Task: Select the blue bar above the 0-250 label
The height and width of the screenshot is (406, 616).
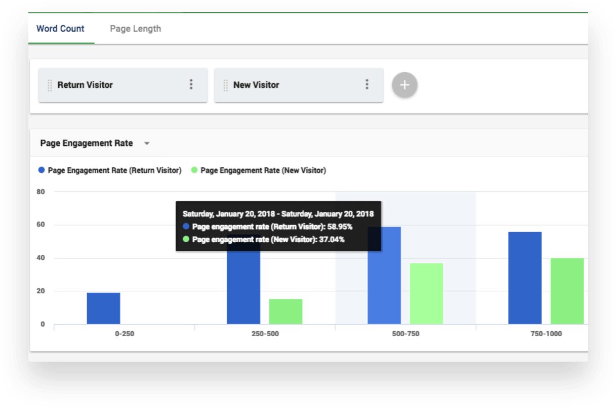Action: [103, 307]
